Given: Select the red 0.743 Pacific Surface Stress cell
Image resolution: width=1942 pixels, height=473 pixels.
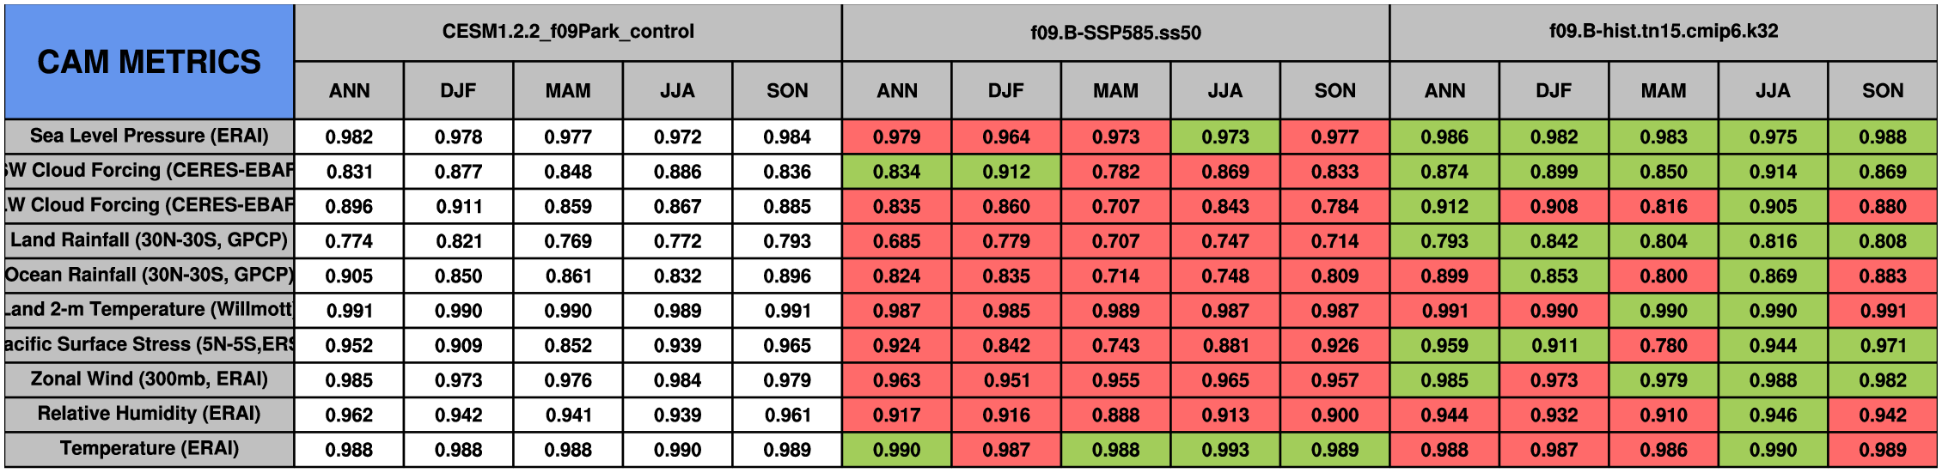Looking at the screenshot, I should 1115,345.
